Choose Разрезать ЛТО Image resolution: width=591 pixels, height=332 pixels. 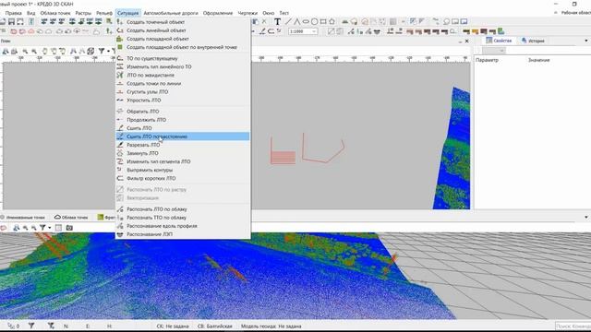[x=183, y=145]
